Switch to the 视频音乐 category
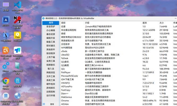The width and height of the screenshot is (177, 106). 51,65
